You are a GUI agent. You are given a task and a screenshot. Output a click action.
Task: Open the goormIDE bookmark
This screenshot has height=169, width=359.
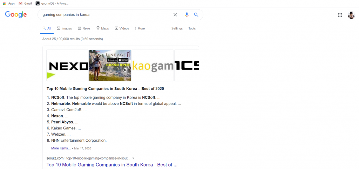[x=52, y=4]
